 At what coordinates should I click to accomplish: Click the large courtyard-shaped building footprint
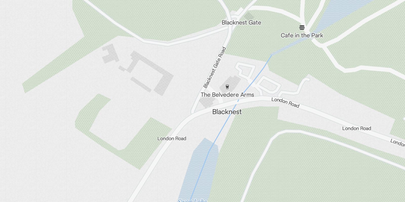point(152,73)
